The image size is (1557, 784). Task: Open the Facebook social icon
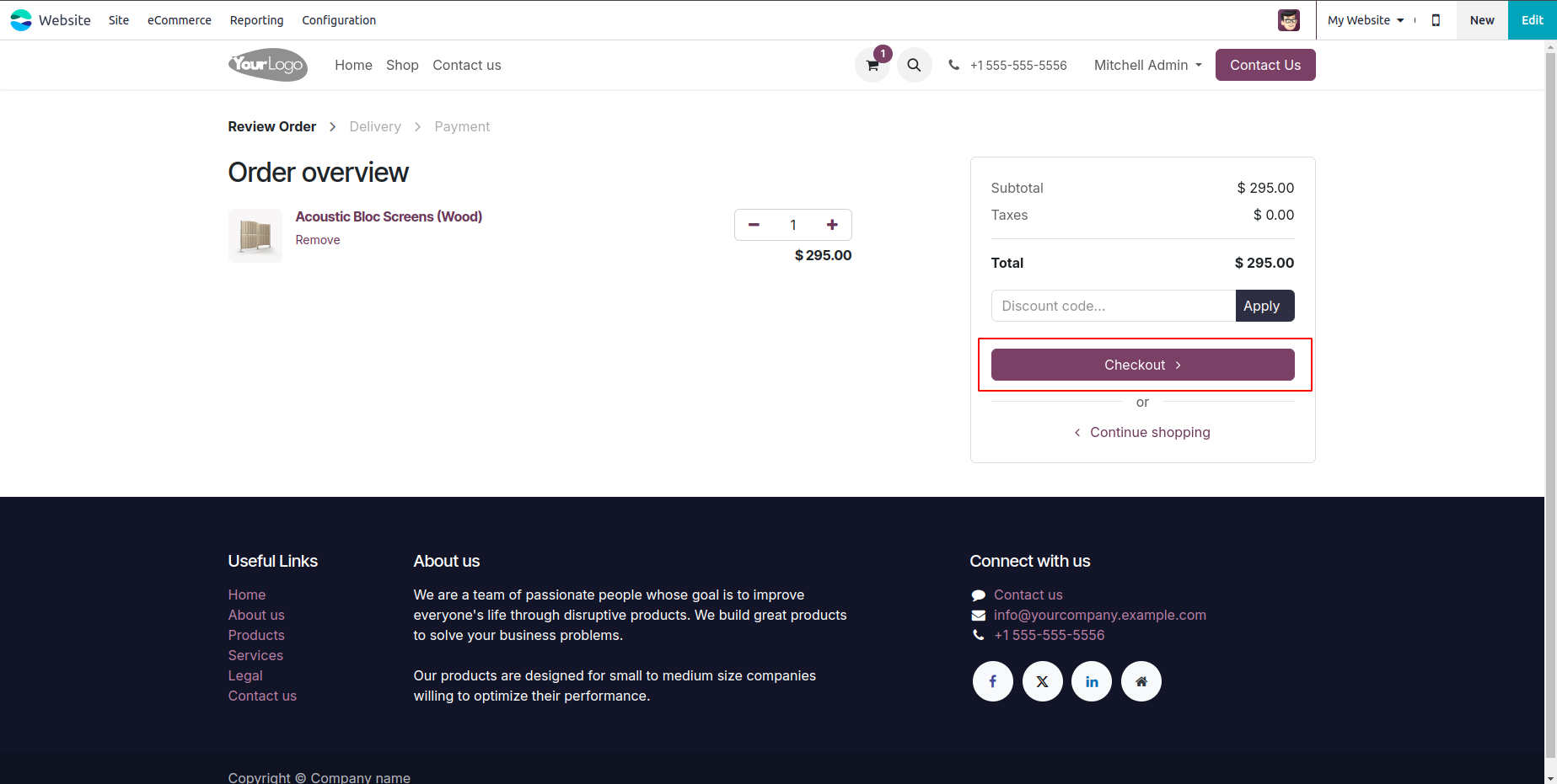pyautogui.click(x=993, y=681)
